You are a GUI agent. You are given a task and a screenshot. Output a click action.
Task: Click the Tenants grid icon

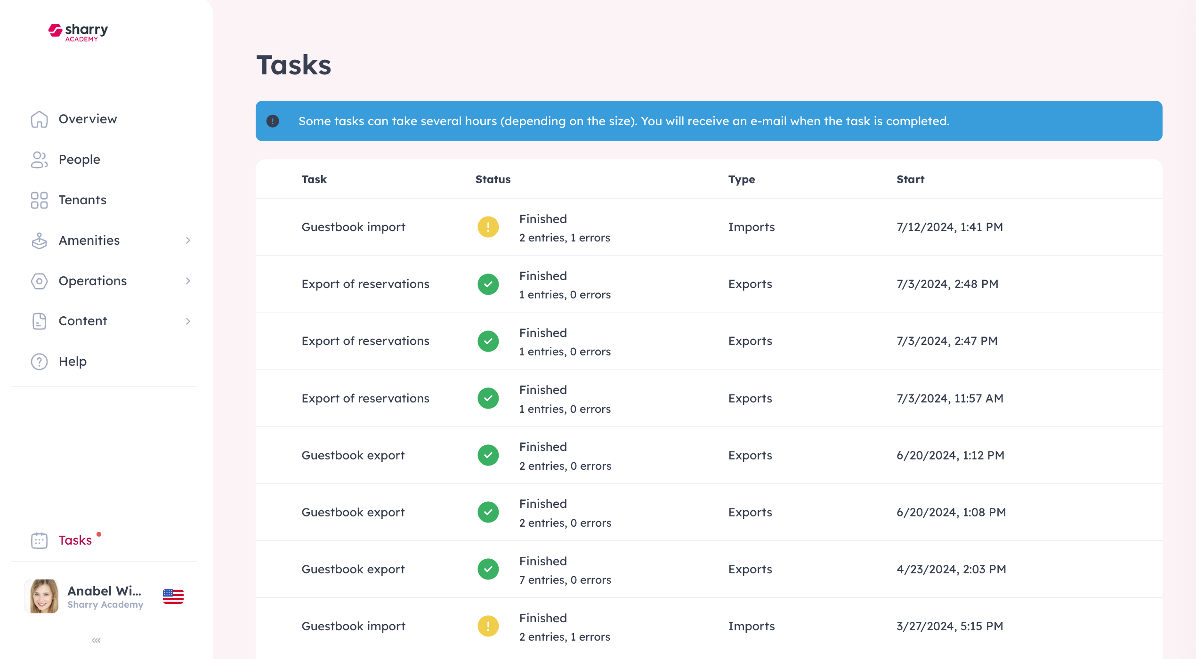click(39, 200)
